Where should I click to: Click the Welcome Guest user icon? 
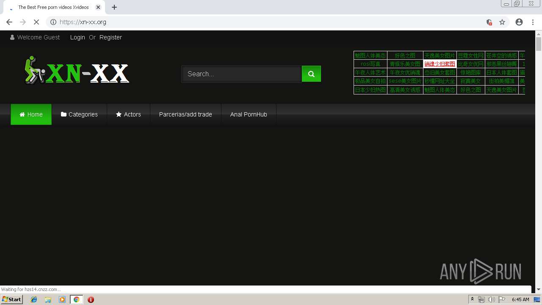click(x=12, y=37)
